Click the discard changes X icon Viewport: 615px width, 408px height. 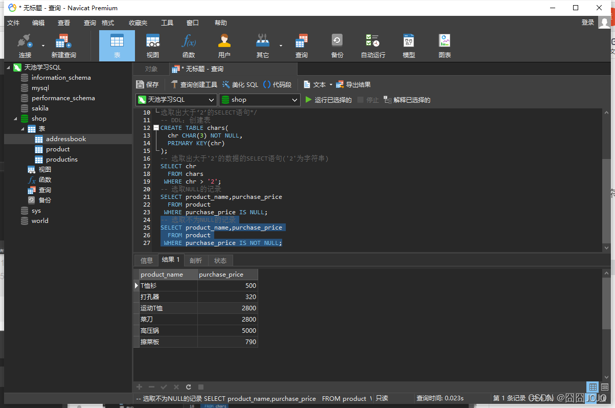[x=176, y=387]
